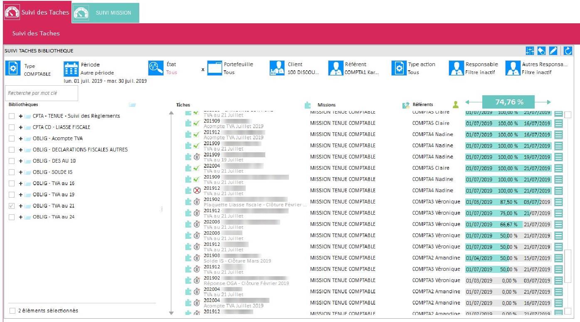The image size is (580, 322).
Task: Check the OBLIG - DECLARATIONS FISCALES AUTRES box
Action: [x=12, y=150]
